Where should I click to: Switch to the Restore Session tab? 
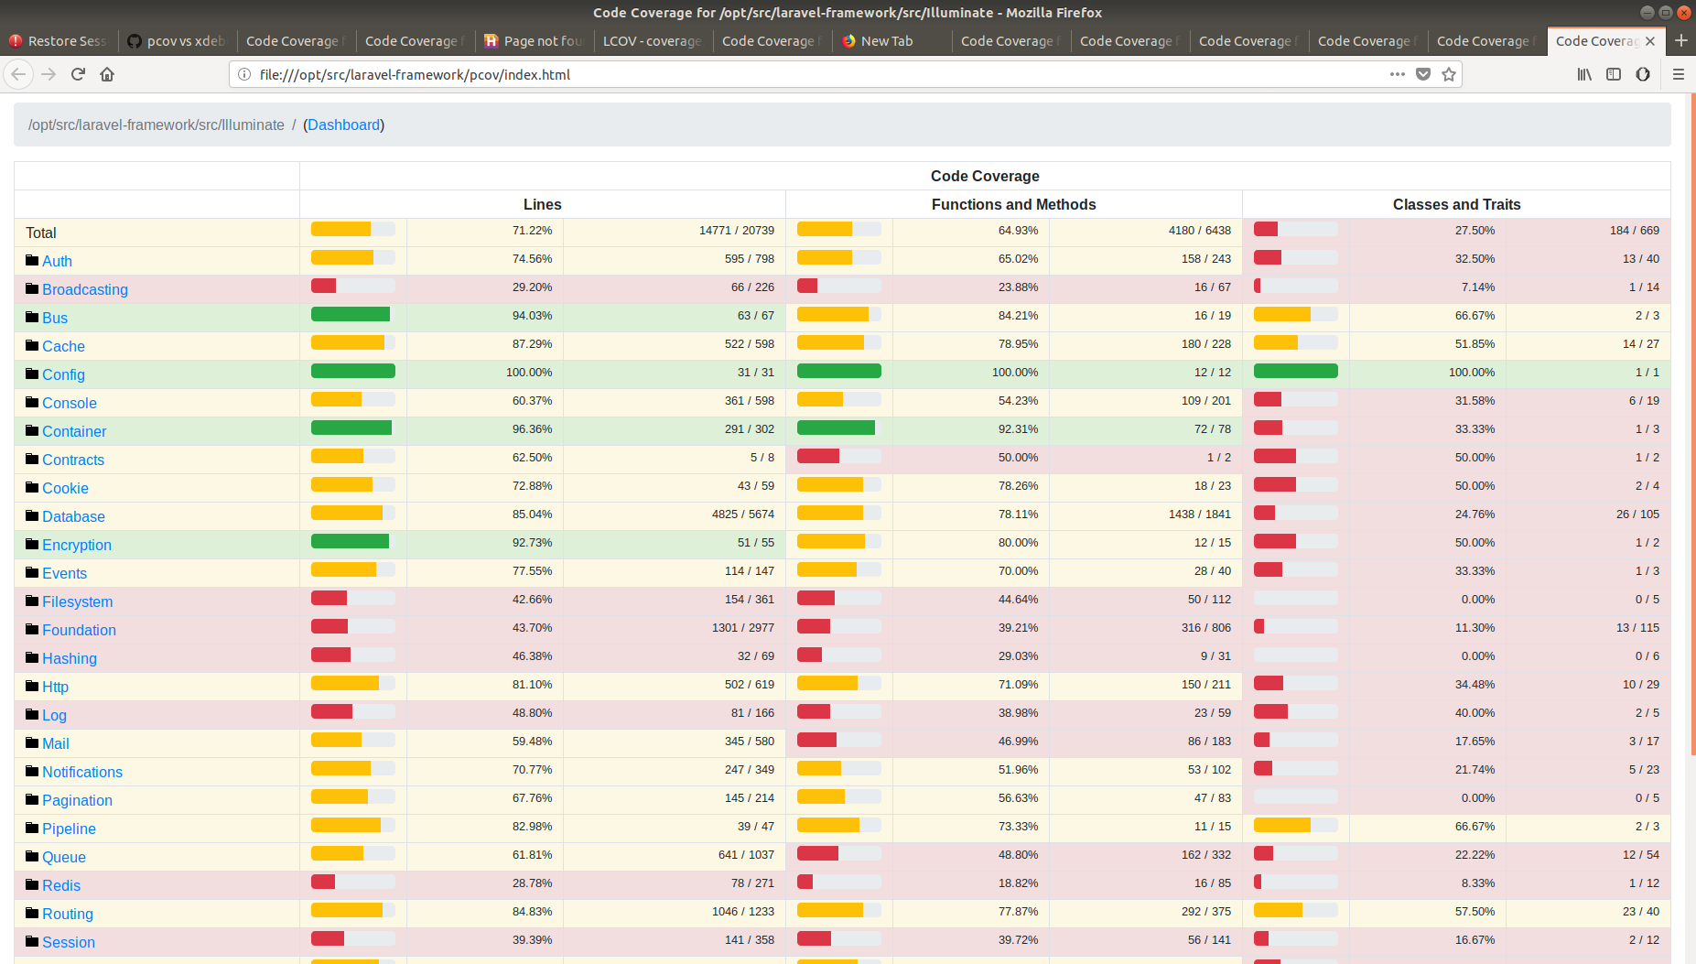click(x=59, y=41)
